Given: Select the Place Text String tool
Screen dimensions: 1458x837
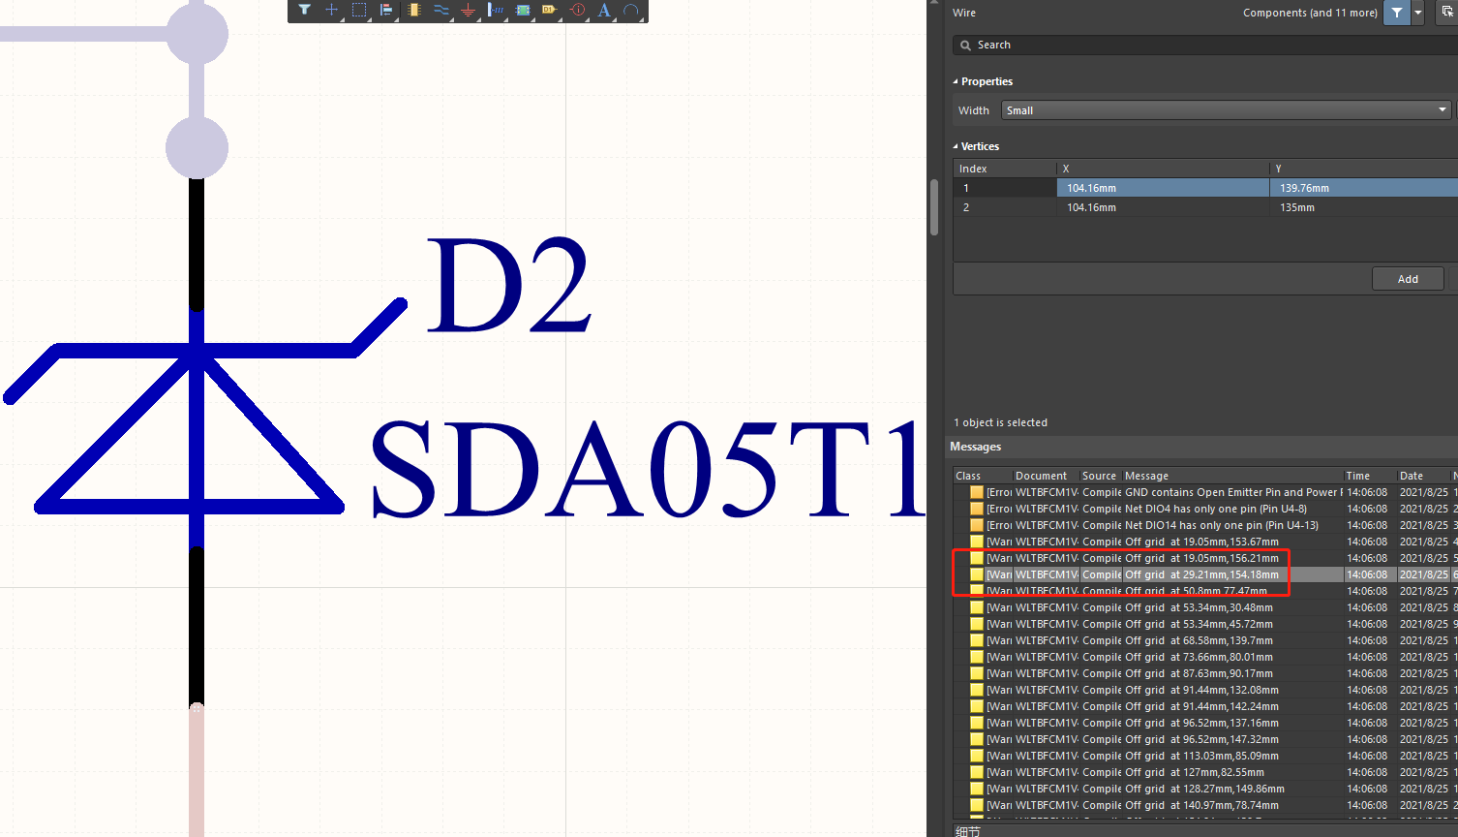Looking at the screenshot, I should [603, 11].
